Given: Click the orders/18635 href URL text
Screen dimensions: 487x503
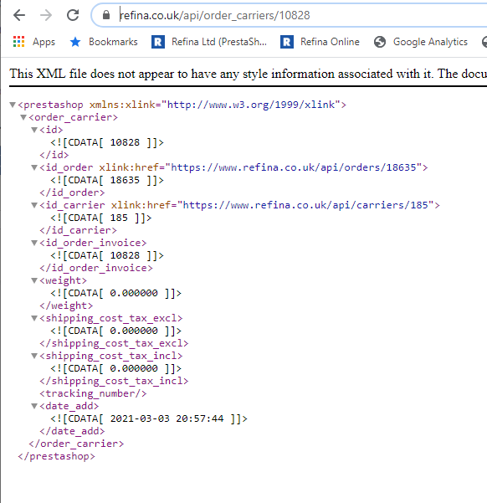Looking at the screenshot, I should click(x=294, y=167).
